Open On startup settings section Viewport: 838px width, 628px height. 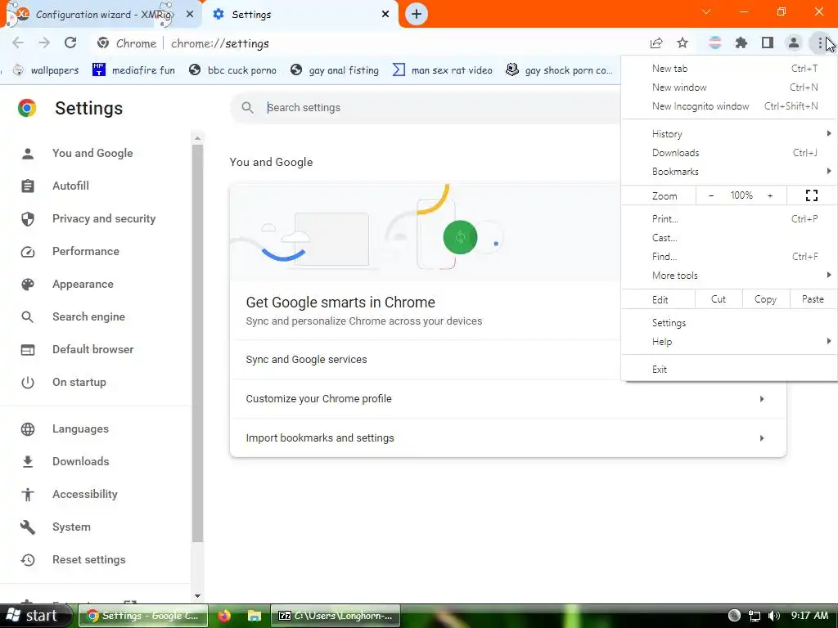click(x=79, y=383)
